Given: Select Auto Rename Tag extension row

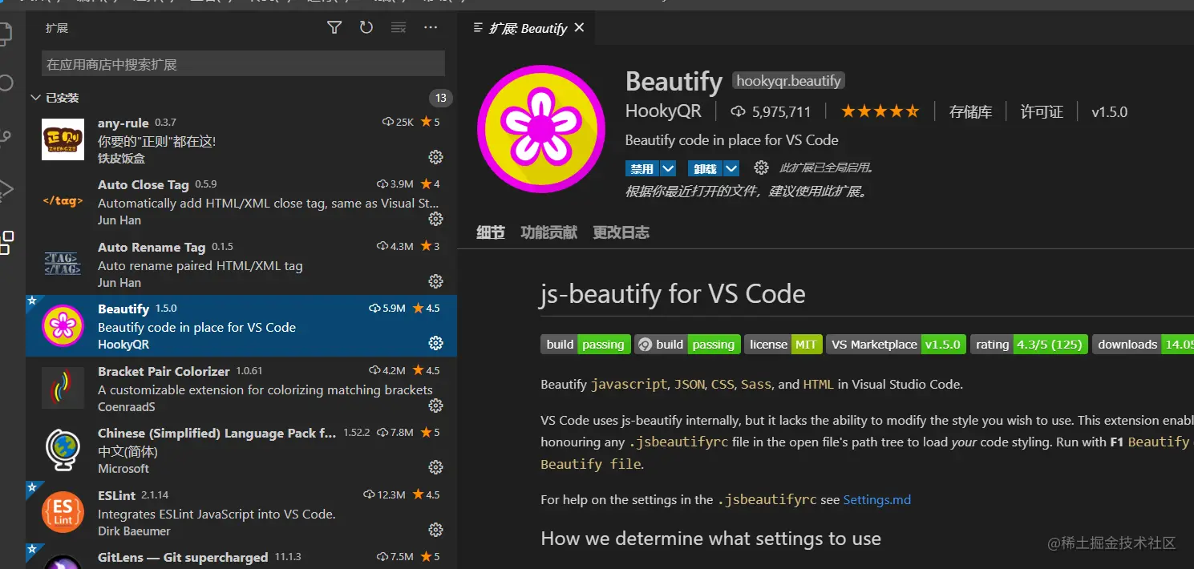Looking at the screenshot, I should 241,264.
